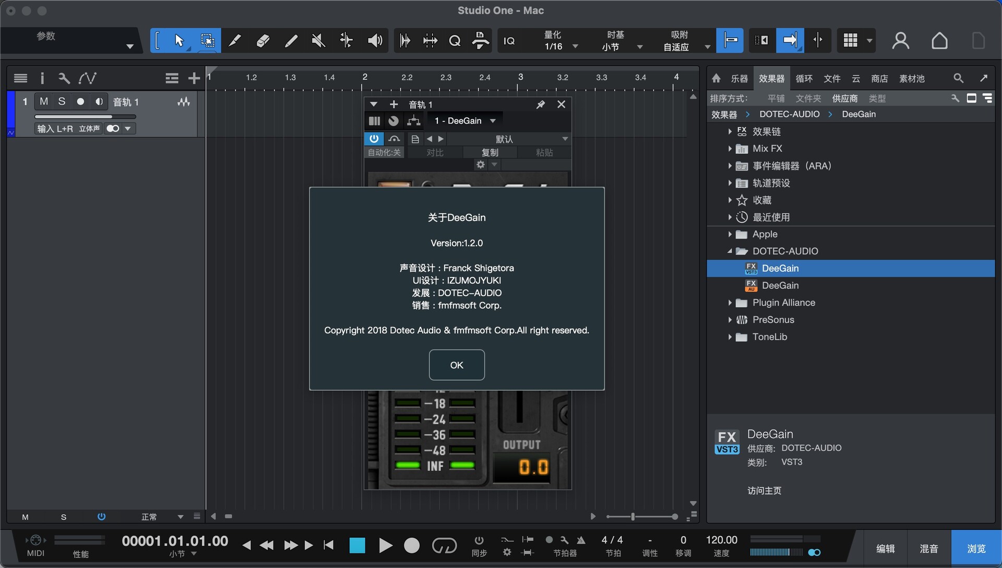
Task: Open 1 - DeeGain plugin selector dropdown
Action: point(465,121)
